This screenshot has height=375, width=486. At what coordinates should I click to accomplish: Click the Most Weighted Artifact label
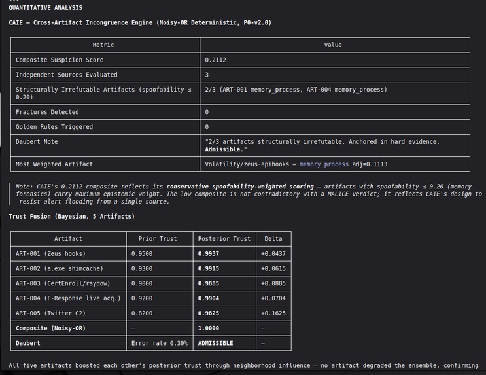[54, 164]
